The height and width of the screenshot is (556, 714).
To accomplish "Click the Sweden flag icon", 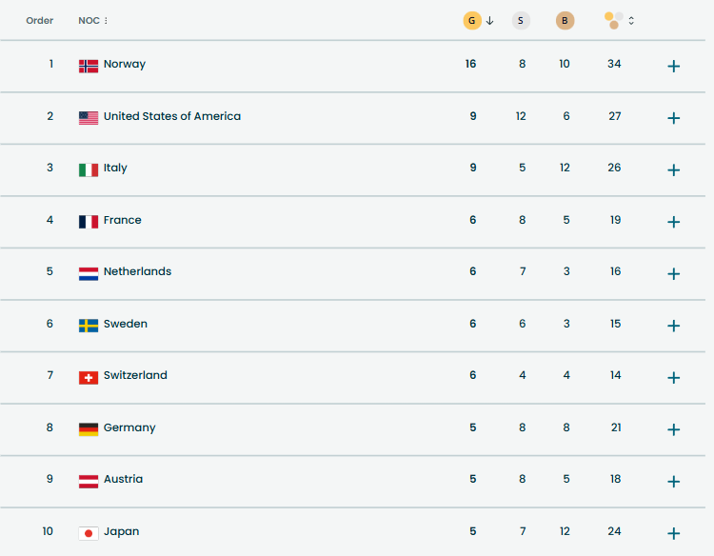I will tap(89, 325).
